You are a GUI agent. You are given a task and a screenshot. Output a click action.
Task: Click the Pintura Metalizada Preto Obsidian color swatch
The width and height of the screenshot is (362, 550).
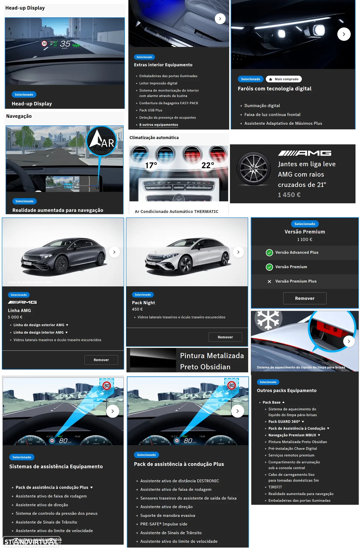[153, 360]
